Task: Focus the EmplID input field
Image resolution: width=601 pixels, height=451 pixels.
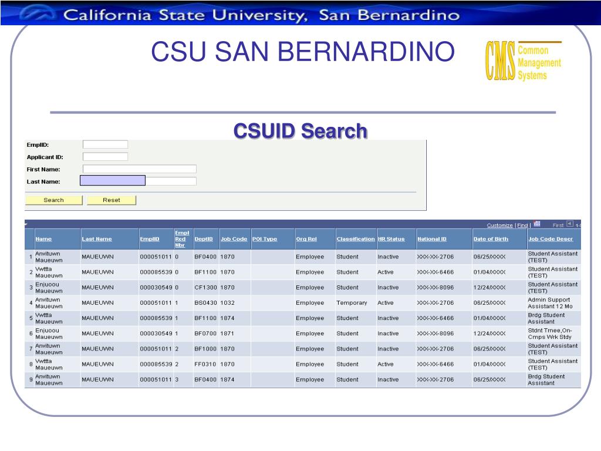Action: pos(106,144)
